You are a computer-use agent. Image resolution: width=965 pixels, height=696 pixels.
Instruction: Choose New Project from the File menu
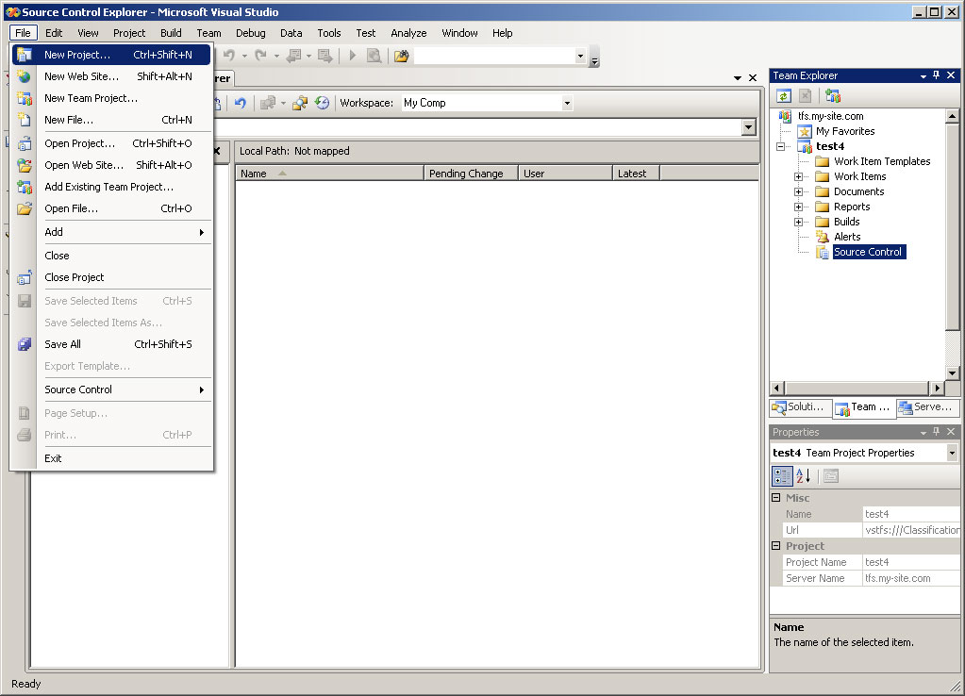(x=111, y=55)
